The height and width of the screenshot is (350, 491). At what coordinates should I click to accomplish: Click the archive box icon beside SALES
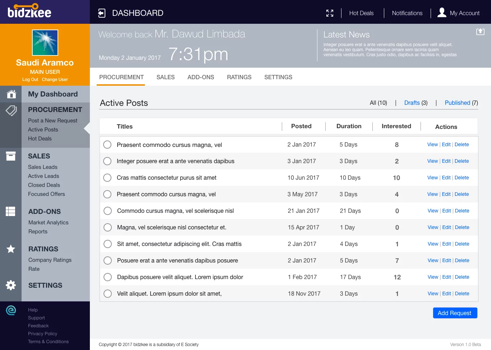[x=11, y=156]
